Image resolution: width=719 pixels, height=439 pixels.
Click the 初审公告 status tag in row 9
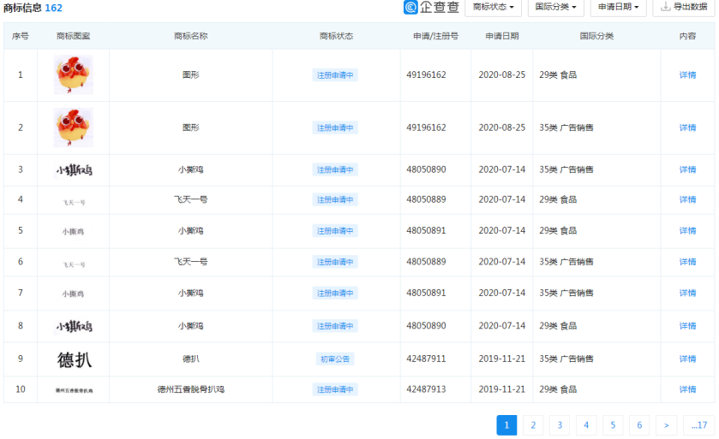(335, 359)
